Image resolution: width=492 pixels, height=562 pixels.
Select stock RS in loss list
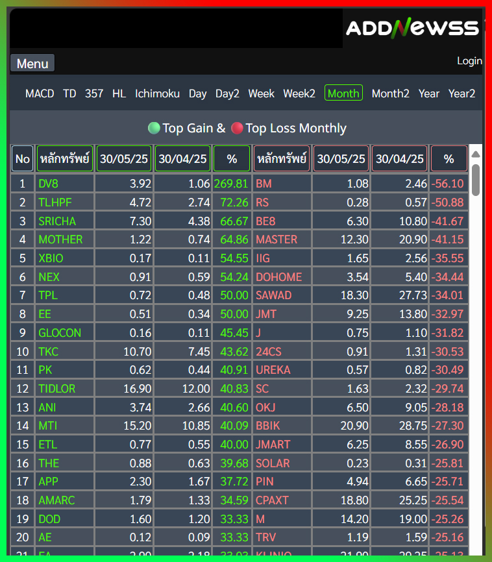(x=262, y=202)
